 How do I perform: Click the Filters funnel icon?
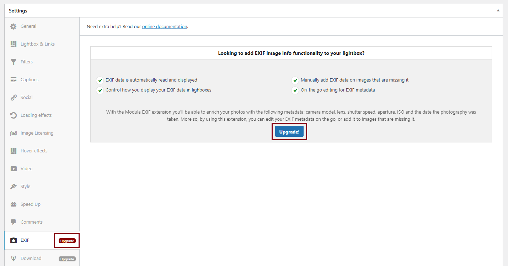tap(14, 62)
